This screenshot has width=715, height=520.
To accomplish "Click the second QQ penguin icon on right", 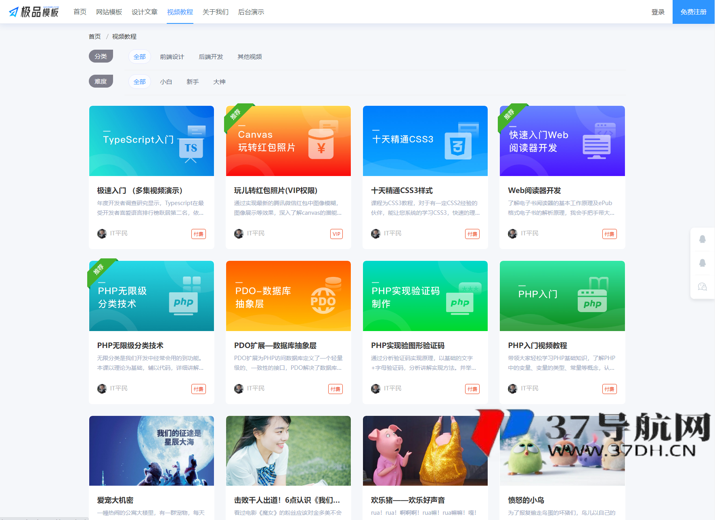I will tap(702, 263).
